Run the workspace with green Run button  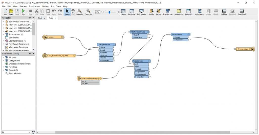point(23,12)
